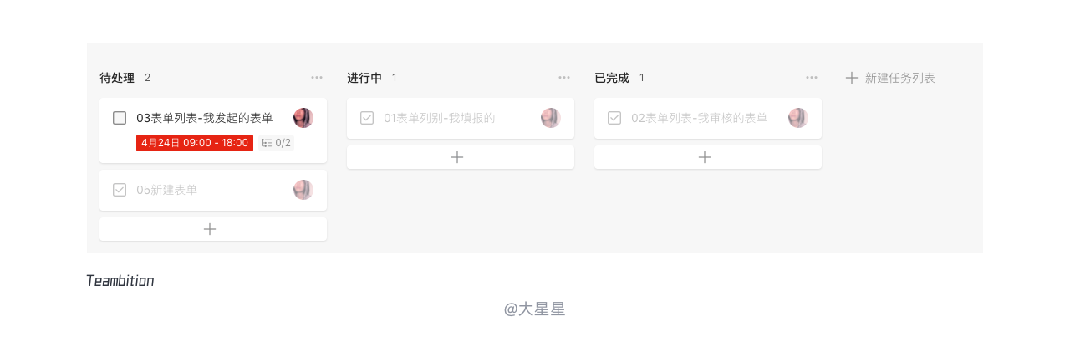Click assignee avatar on 03表单列表 task
The height and width of the screenshot is (342, 1070).
point(303,118)
